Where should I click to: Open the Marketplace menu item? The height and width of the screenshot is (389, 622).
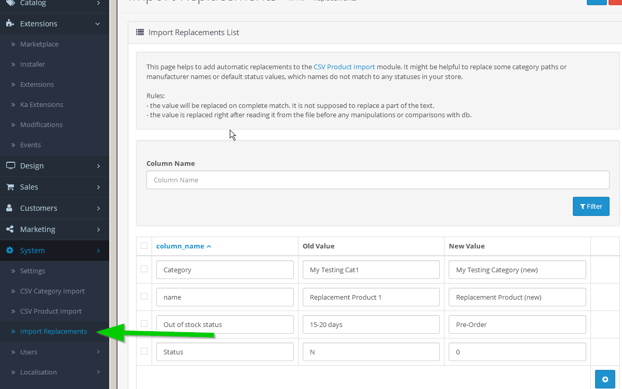(x=39, y=44)
